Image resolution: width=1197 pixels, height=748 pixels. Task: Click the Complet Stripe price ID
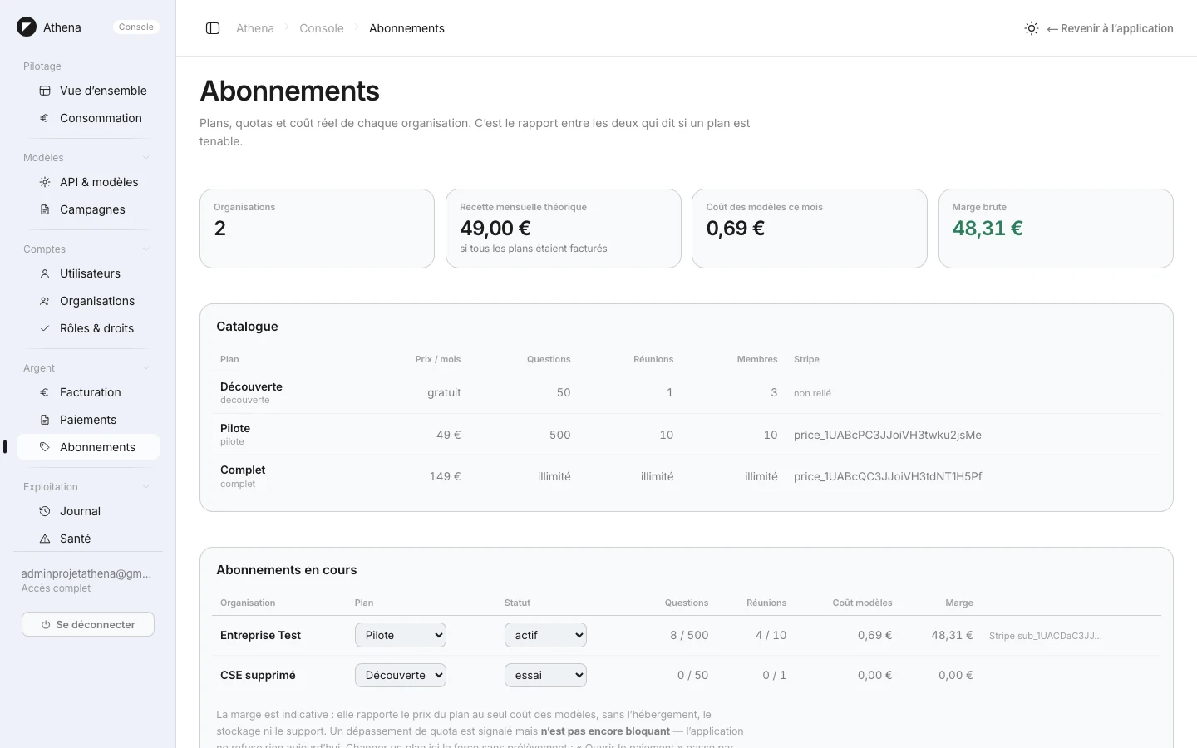point(888,476)
